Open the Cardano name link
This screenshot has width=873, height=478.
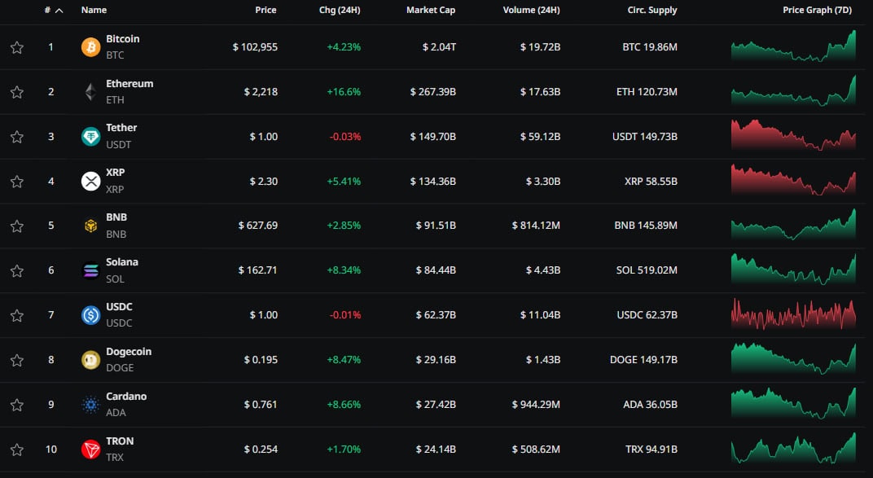pyautogui.click(x=126, y=397)
